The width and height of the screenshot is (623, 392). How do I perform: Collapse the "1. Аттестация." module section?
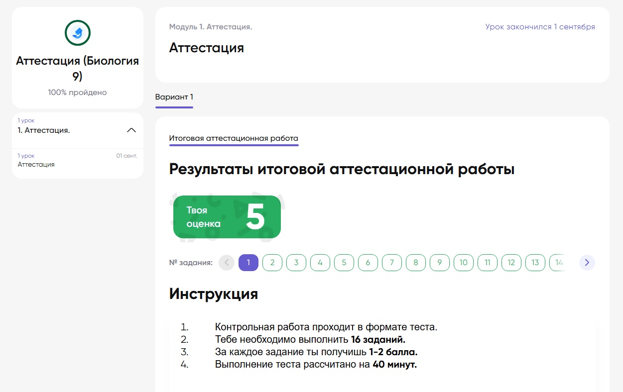(x=131, y=130)
